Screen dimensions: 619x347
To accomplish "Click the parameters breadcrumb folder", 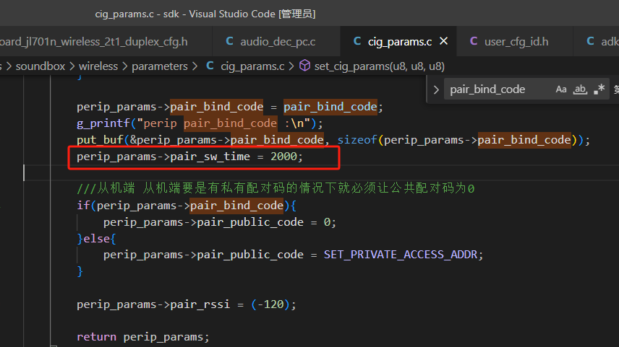I will [160, 66].
